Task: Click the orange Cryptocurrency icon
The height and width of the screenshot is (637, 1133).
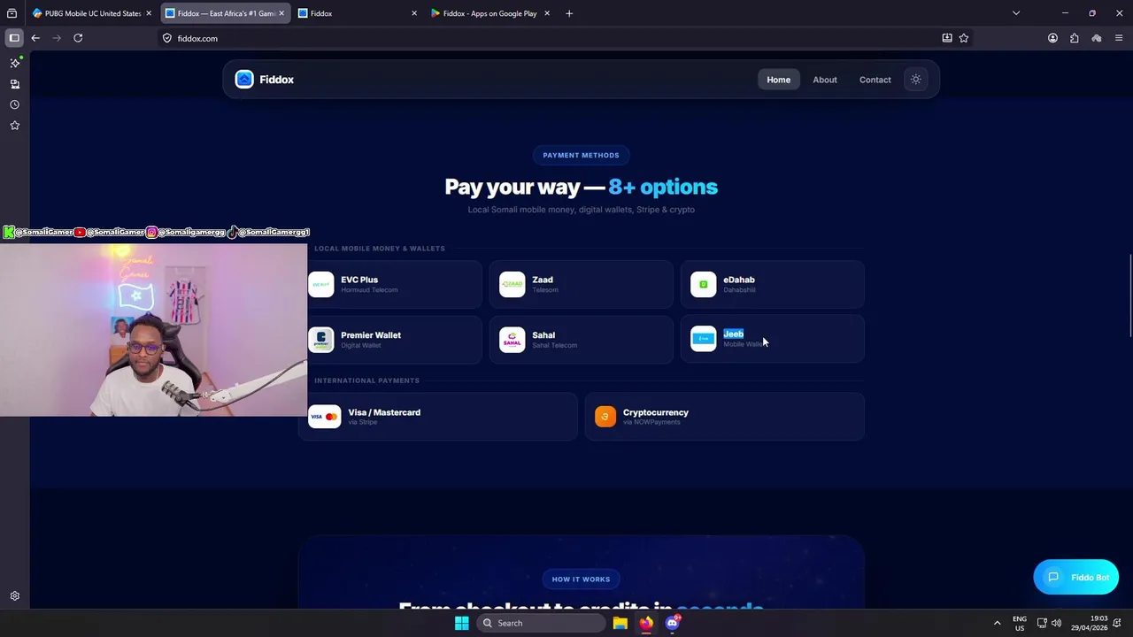Action: tap(605, 417)
